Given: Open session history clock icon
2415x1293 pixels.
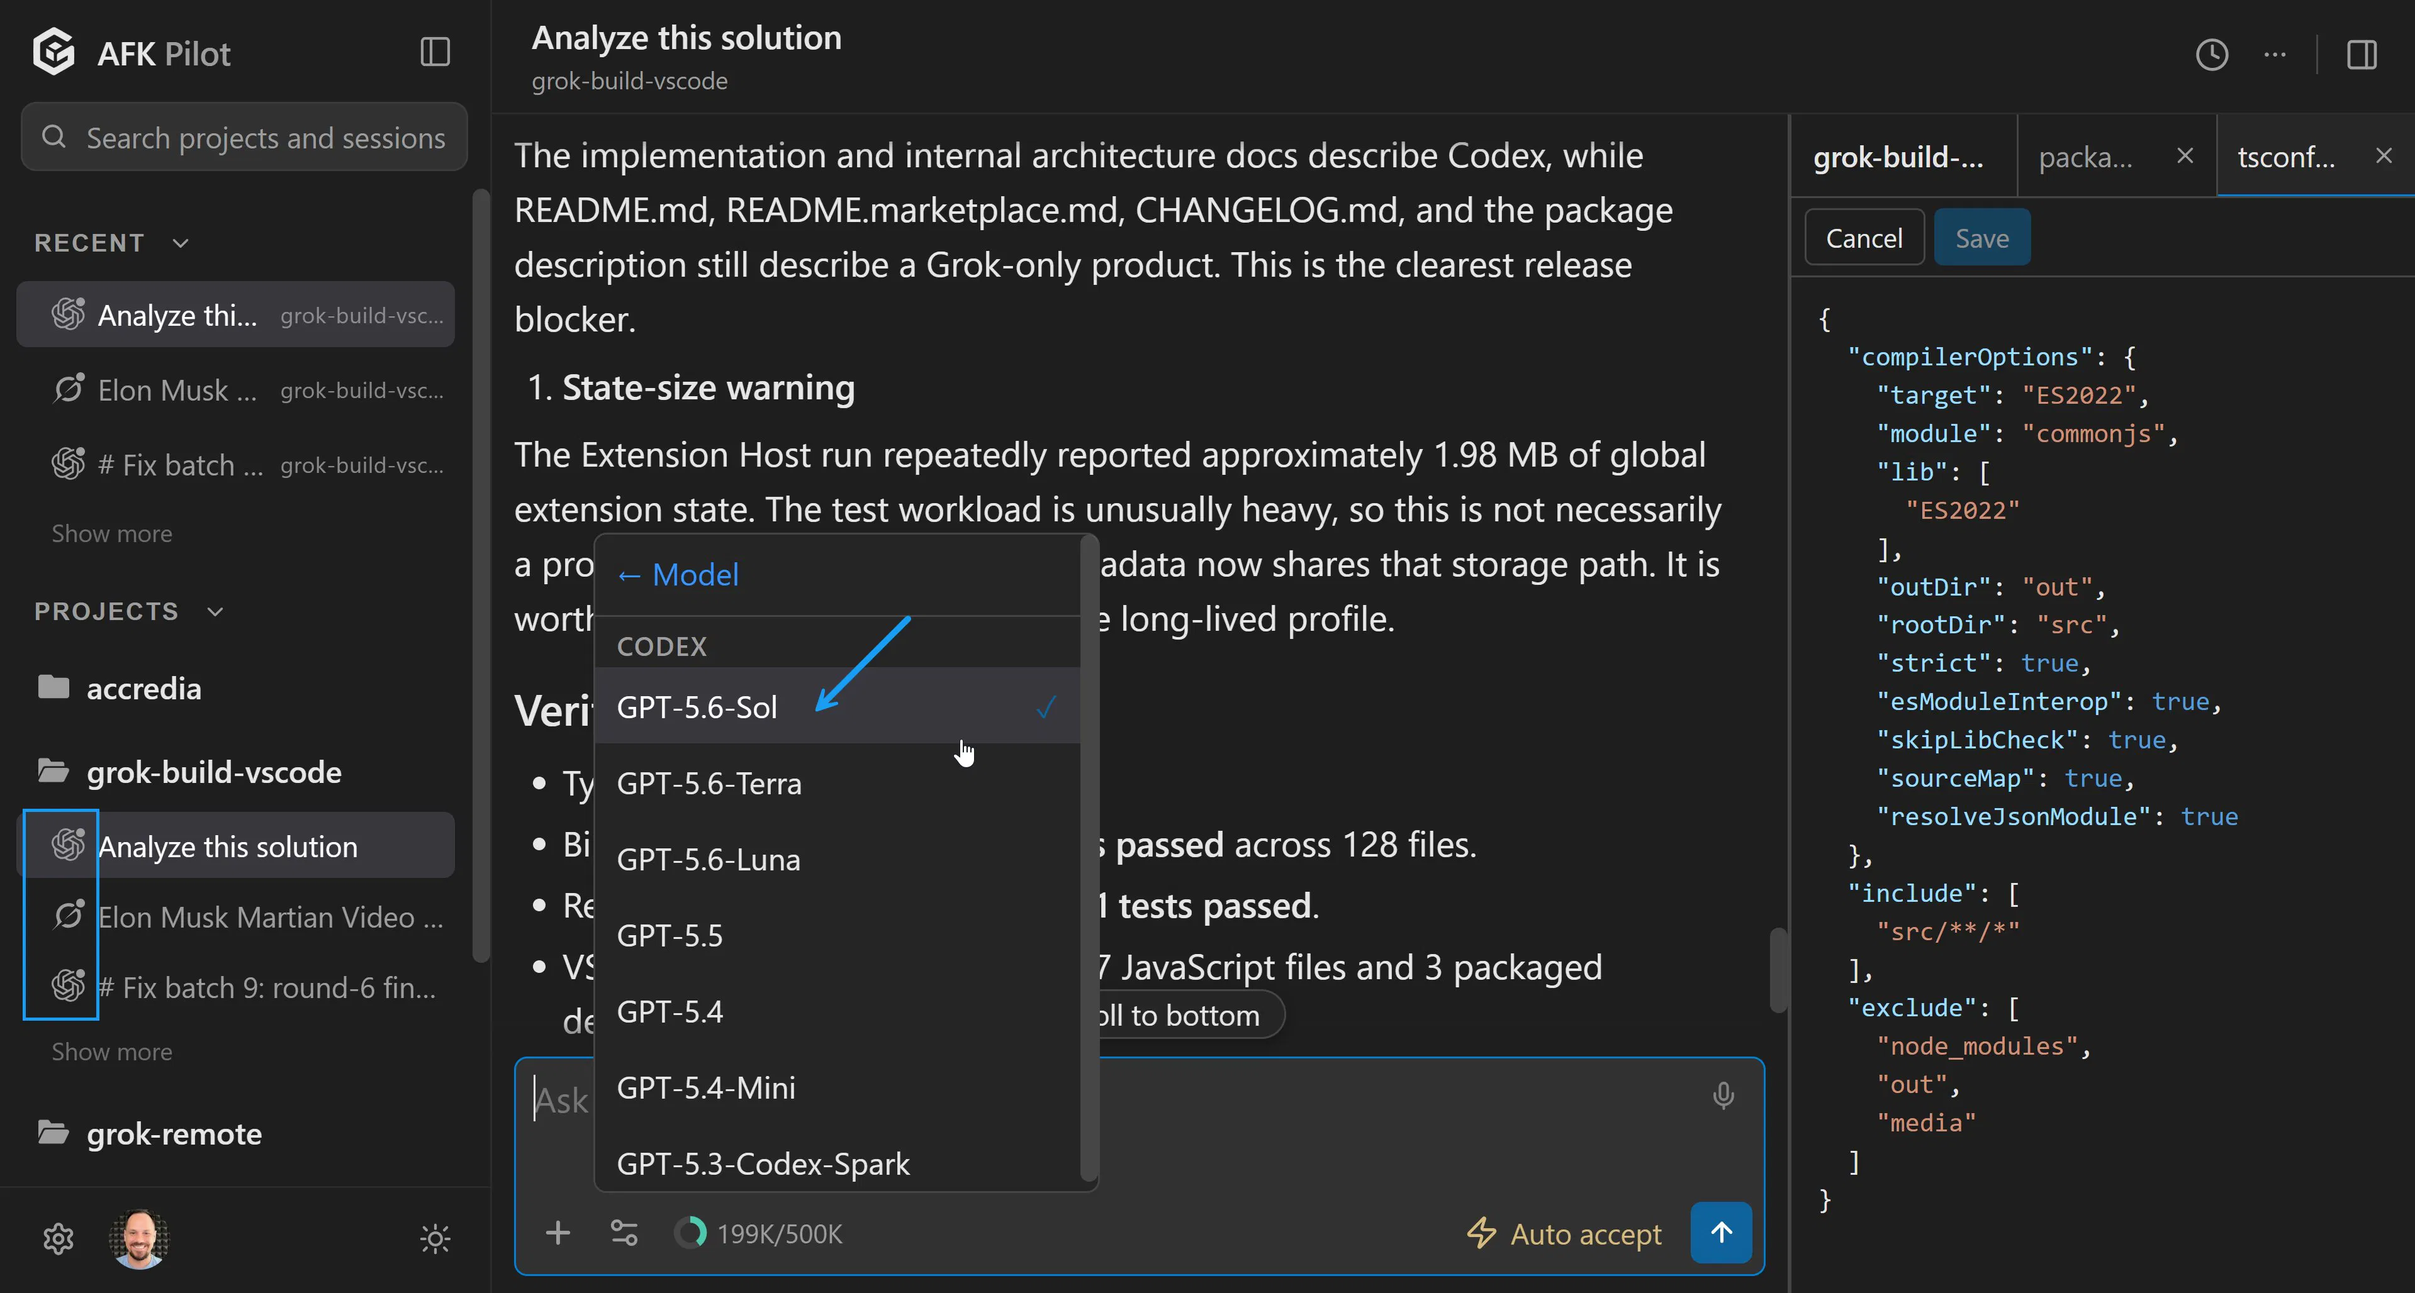Looking at the screenshot, I should (2212, 54).
